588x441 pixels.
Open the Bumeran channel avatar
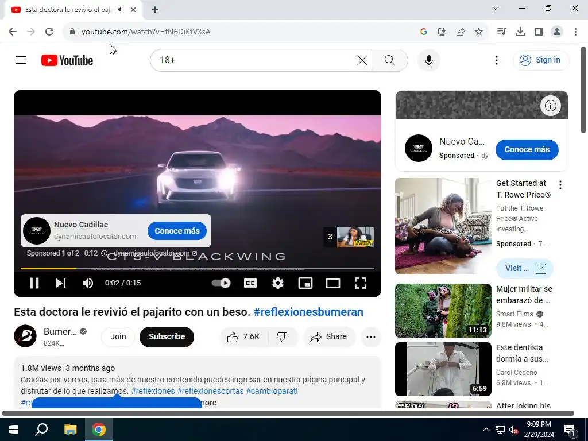25,336
